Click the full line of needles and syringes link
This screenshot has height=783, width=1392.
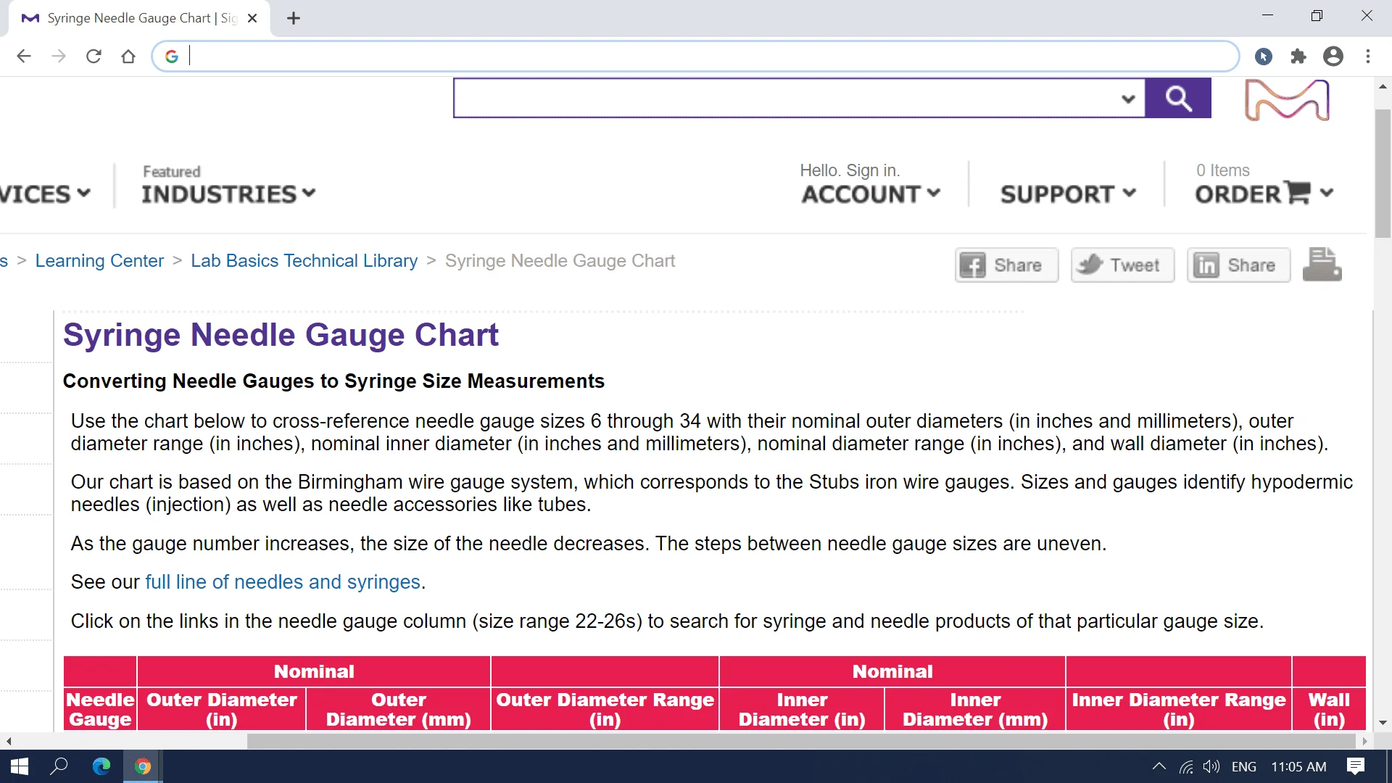pos(284,582)
